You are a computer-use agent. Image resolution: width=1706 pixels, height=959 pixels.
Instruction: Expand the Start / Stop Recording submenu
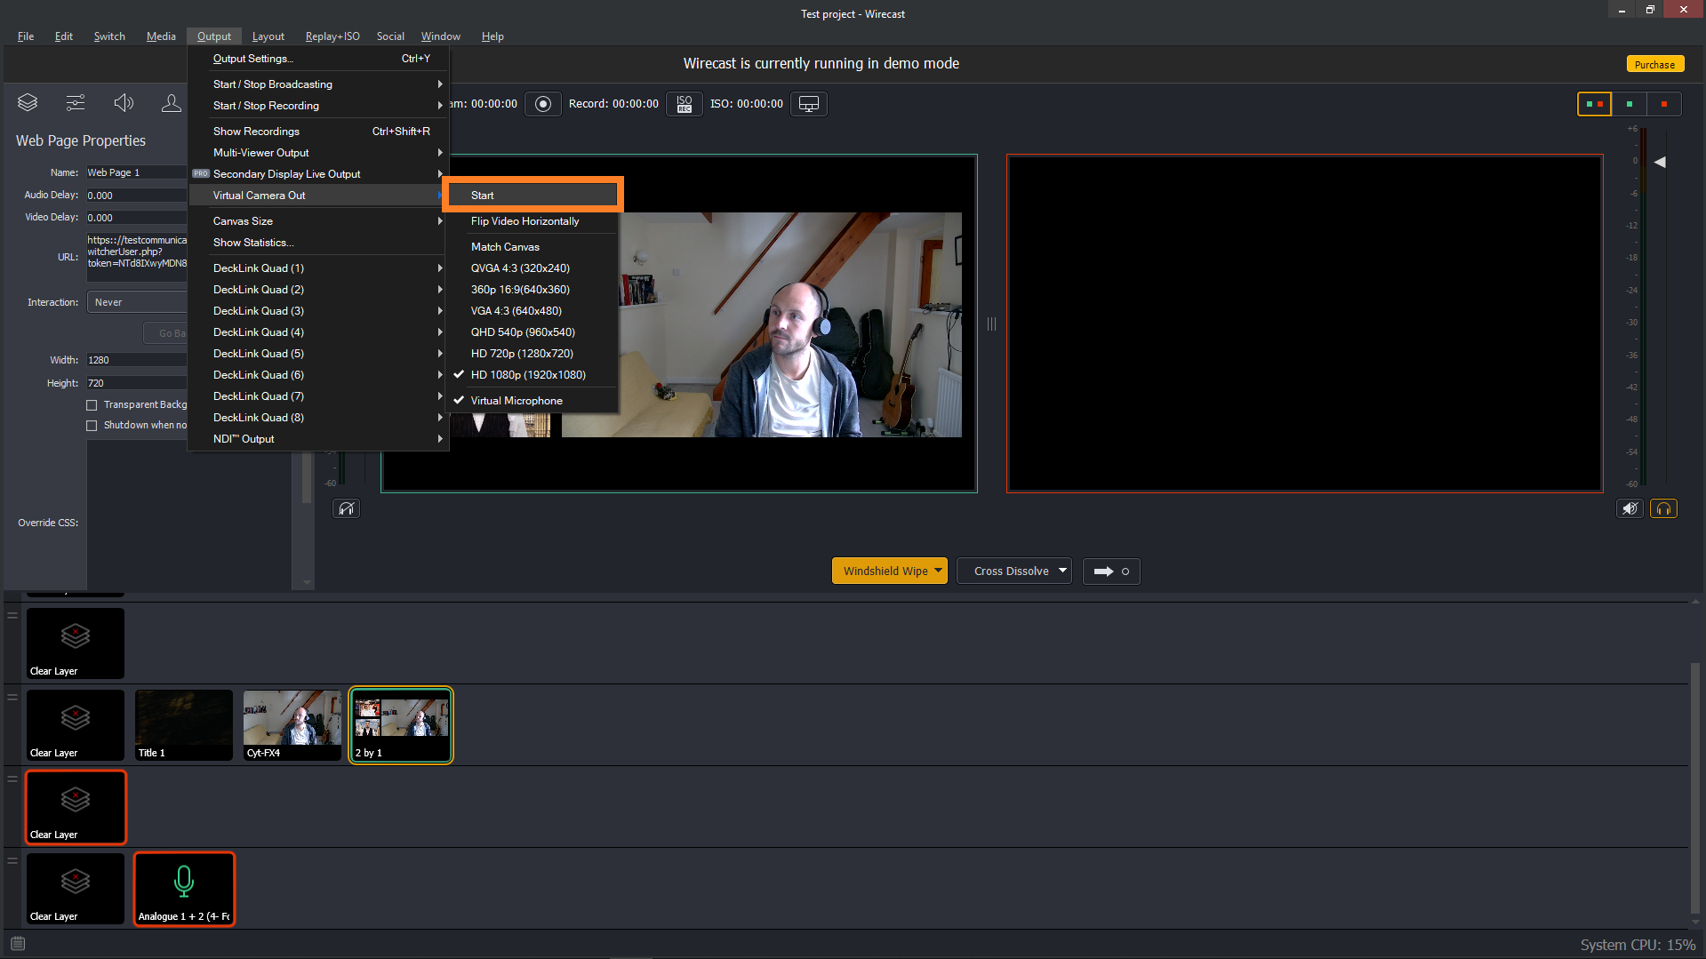(x=318, y=106)
